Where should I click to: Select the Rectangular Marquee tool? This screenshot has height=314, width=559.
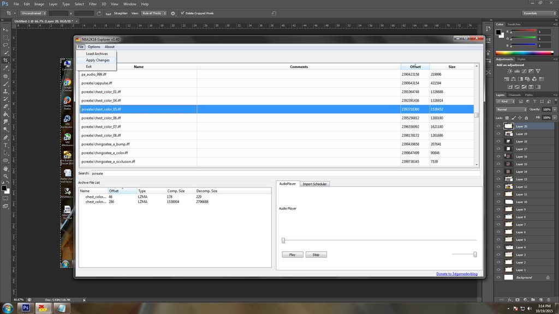(5, 38)
